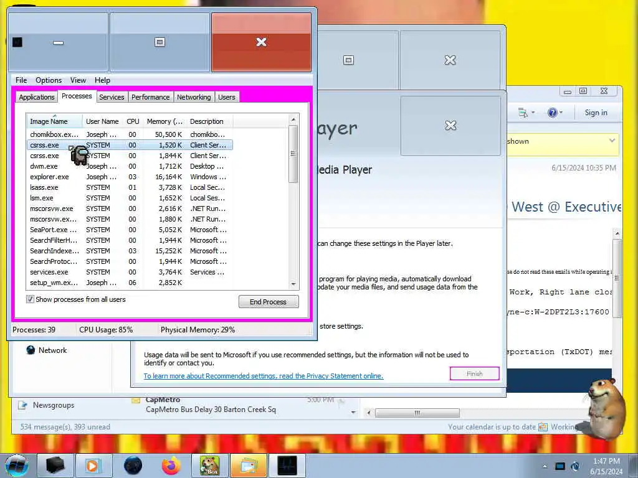Screen dimensions: 638x478
Task: Sort by the Description column header
Action: 209,121
